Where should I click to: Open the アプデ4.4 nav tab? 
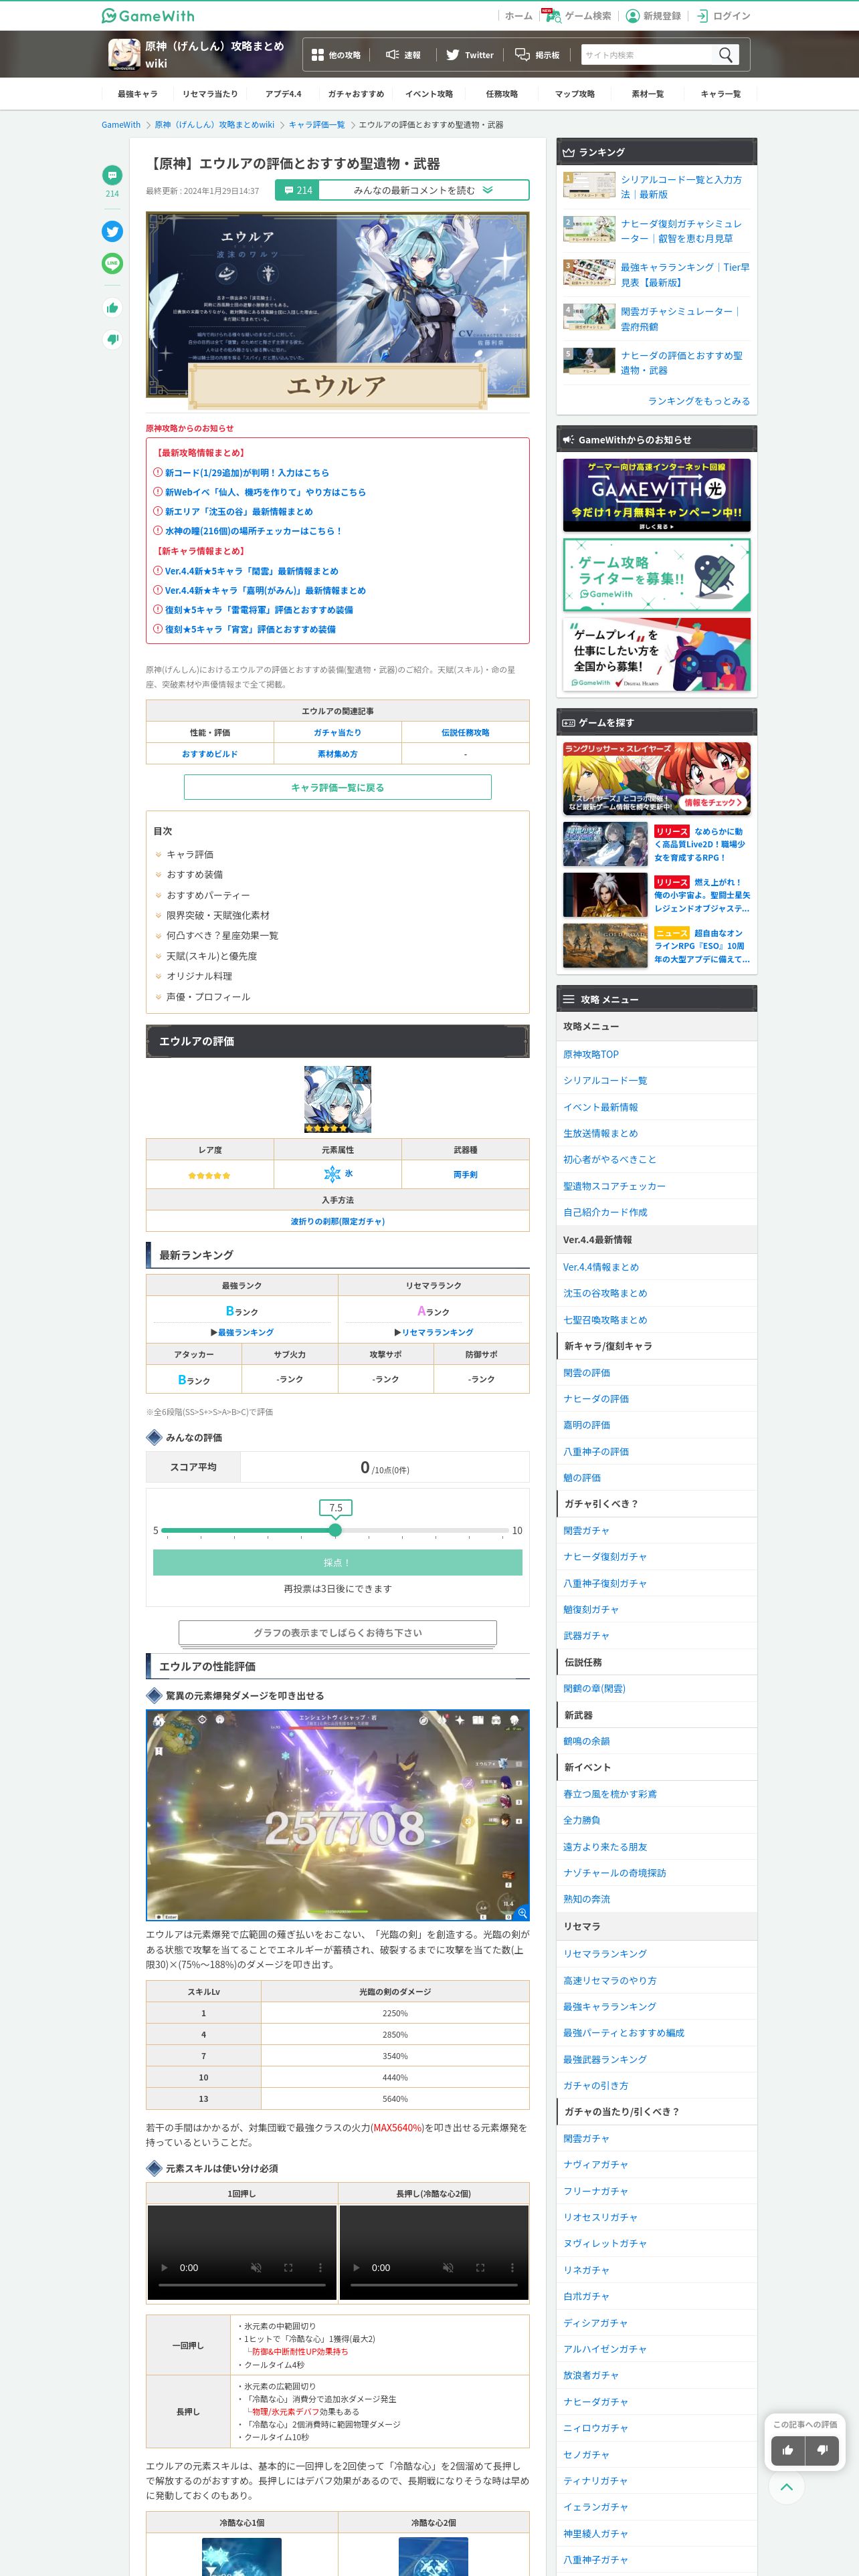coord(283,94)
